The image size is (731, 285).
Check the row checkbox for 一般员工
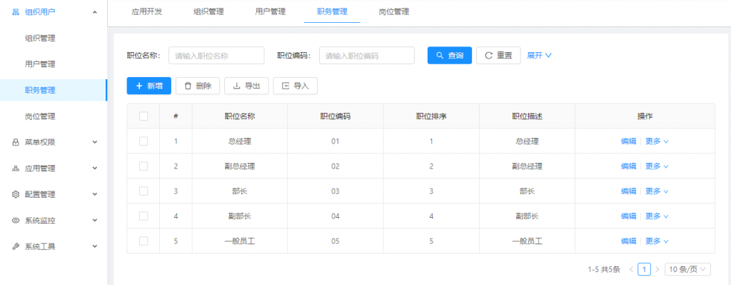tap(143, 241)
